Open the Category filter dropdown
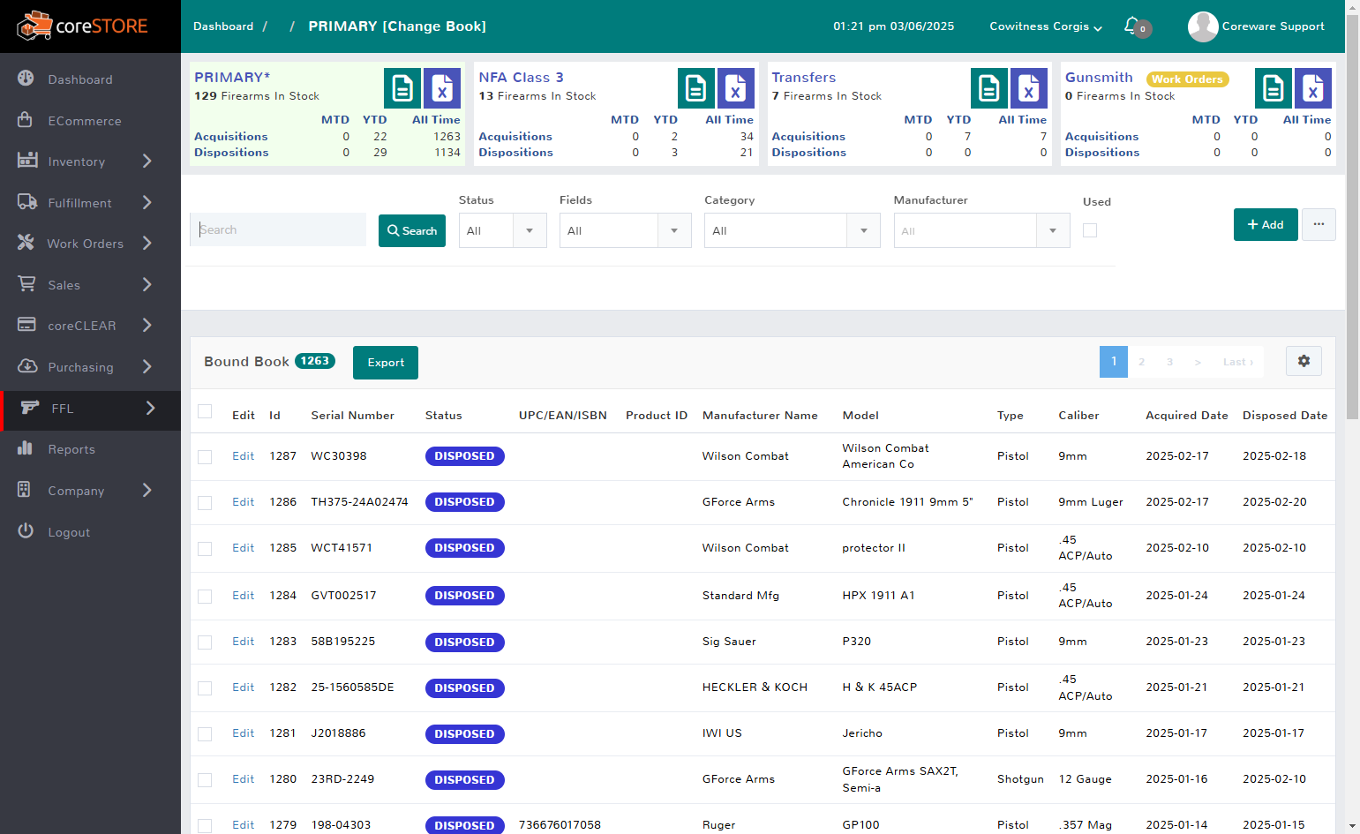The width and height of the screenshot is (1360, 834). point(793,230)
